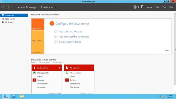Screen dimensions: 176x99
Task: Open BPA results in Local Server tile
Action: tap(42, 87)
